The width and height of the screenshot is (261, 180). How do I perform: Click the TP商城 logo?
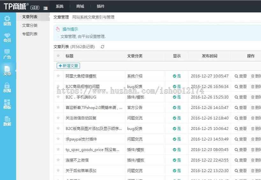pos(16,6)
